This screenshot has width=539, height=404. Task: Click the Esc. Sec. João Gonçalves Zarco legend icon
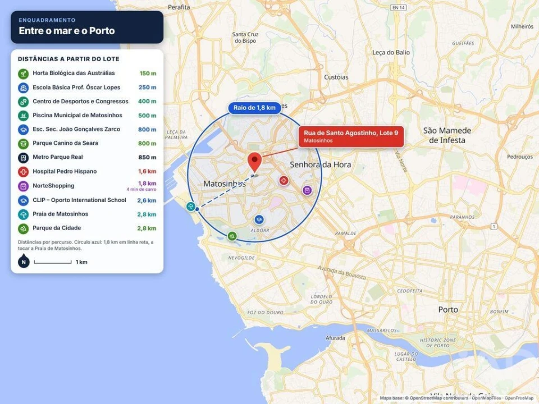pyautogui.click(x=24, y=130)
